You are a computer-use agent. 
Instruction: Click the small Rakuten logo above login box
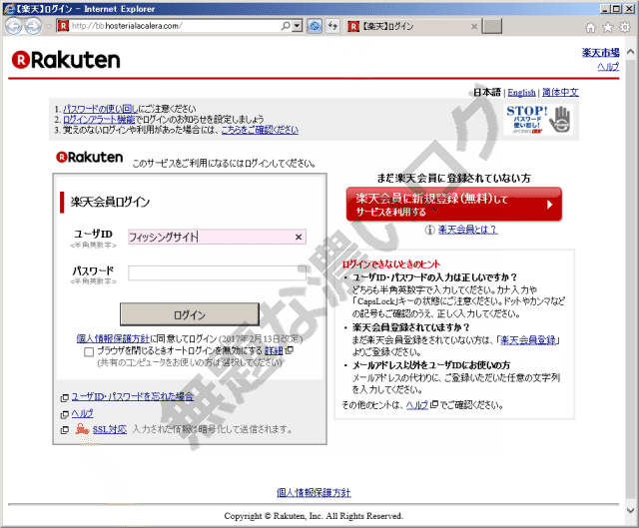tap(89, 158)
